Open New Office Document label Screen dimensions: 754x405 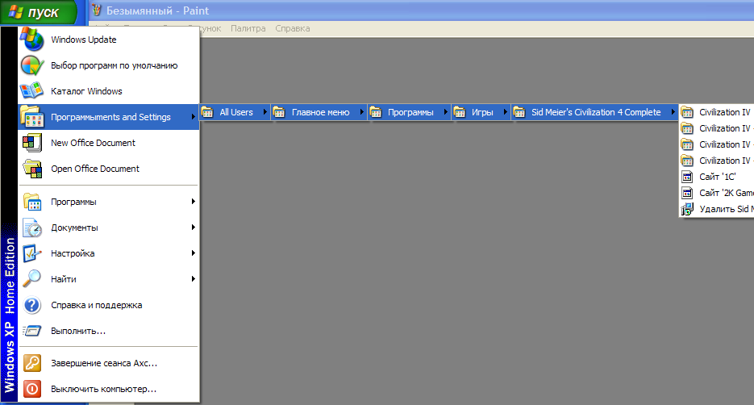click(x=94, y=143)
